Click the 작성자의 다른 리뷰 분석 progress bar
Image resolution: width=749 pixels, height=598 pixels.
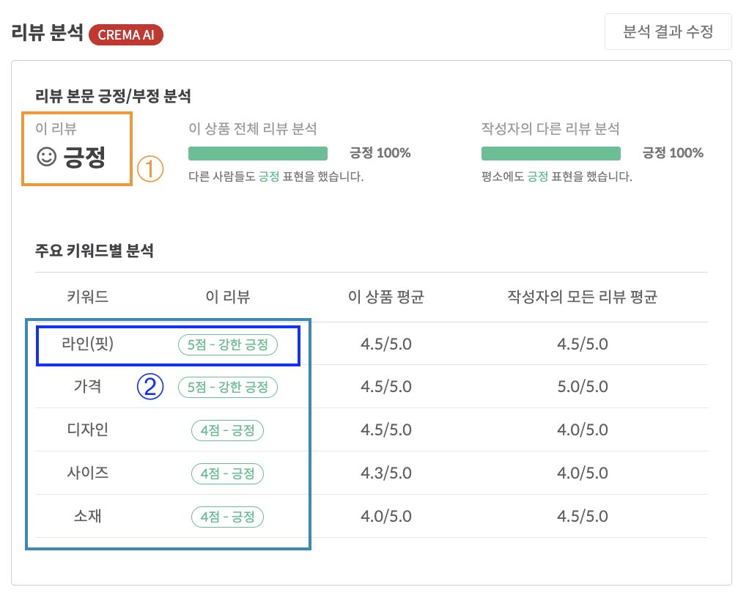pos(550,153)
